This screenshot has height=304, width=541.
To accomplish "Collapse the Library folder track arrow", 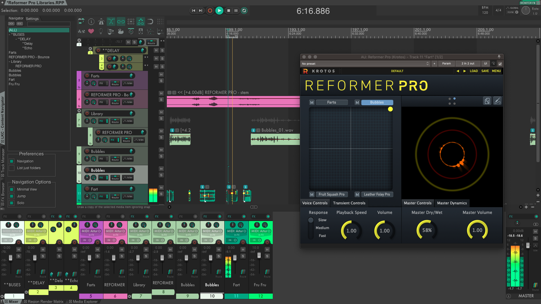I will coord(79,111).
